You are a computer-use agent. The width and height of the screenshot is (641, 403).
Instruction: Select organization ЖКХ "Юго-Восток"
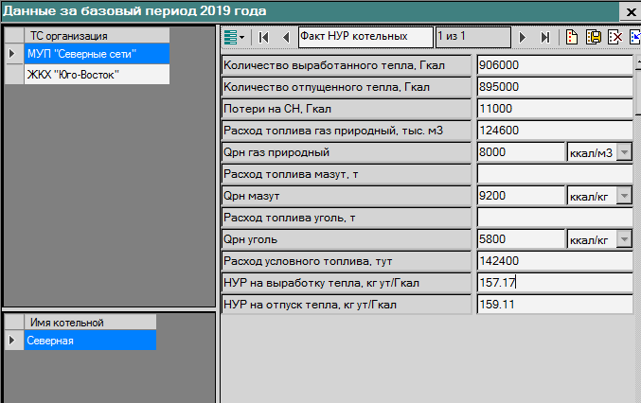(x=96, y=74)
